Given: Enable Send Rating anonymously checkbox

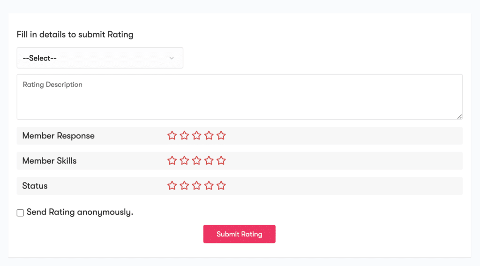Looking at the screenshot, I should point(20,213).
